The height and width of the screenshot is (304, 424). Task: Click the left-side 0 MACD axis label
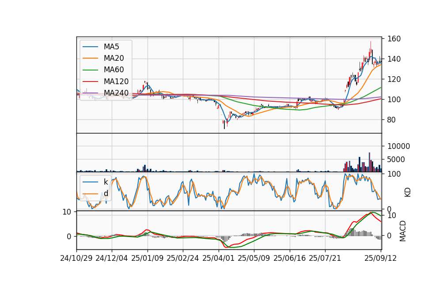tap(69, 237)
